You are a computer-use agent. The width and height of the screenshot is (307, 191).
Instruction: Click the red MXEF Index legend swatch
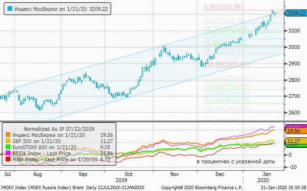8,159
